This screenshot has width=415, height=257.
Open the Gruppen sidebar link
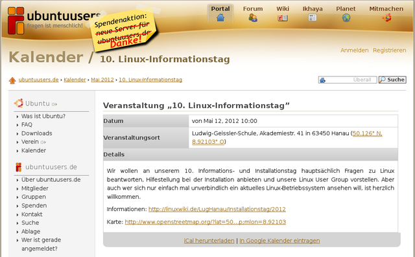point(34,197)
